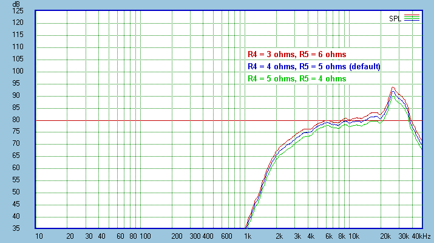Click the 10 label at the x-axis start

tap(39, 236)
